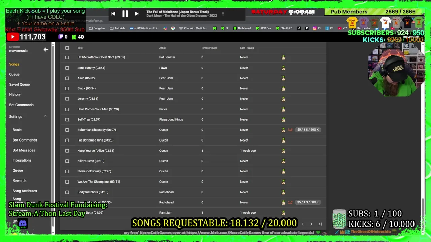Tick We Are The Champions checkbox
The height and width of the screenshot is (242, 431).
67,182
